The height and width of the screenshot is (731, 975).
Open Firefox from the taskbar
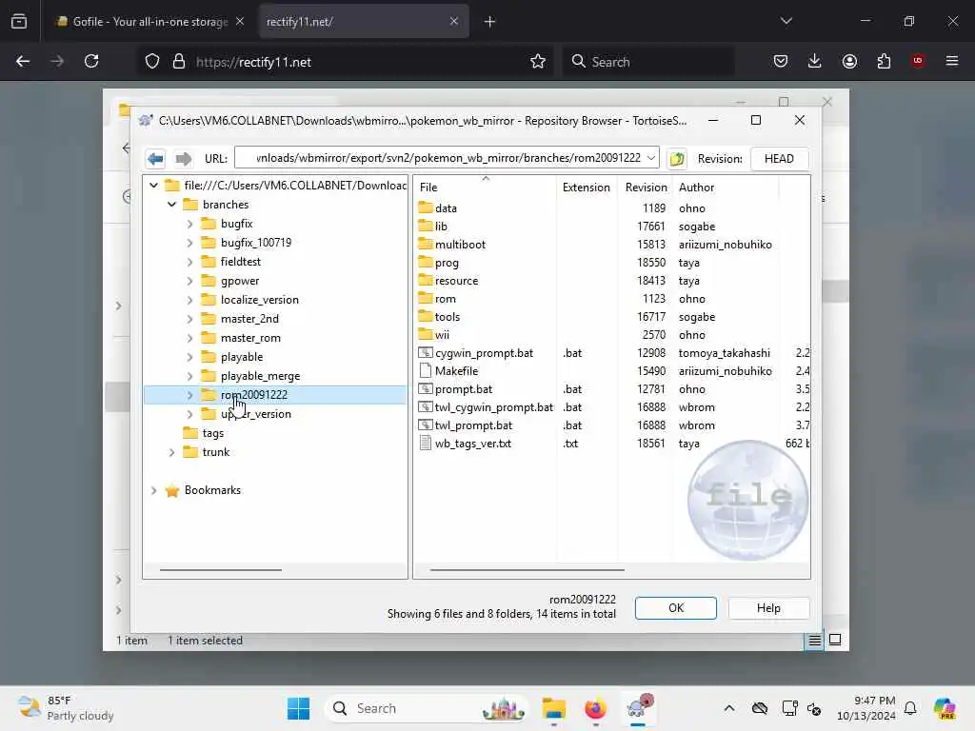pyautogui.click(x=596, y=708)
